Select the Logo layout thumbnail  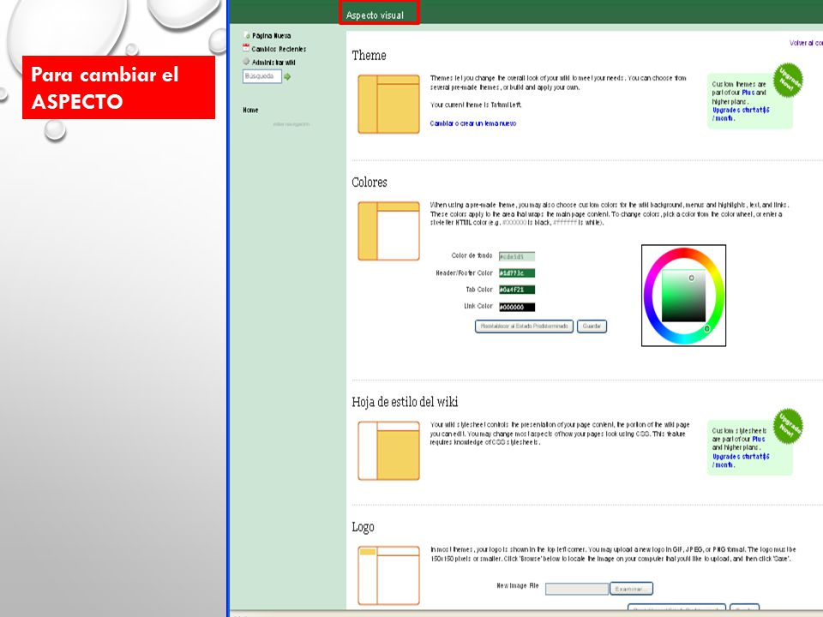[x=388, y=576]
